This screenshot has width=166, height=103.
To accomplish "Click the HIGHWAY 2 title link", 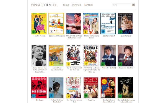I will pyautogui.click(x=92, y=70).
